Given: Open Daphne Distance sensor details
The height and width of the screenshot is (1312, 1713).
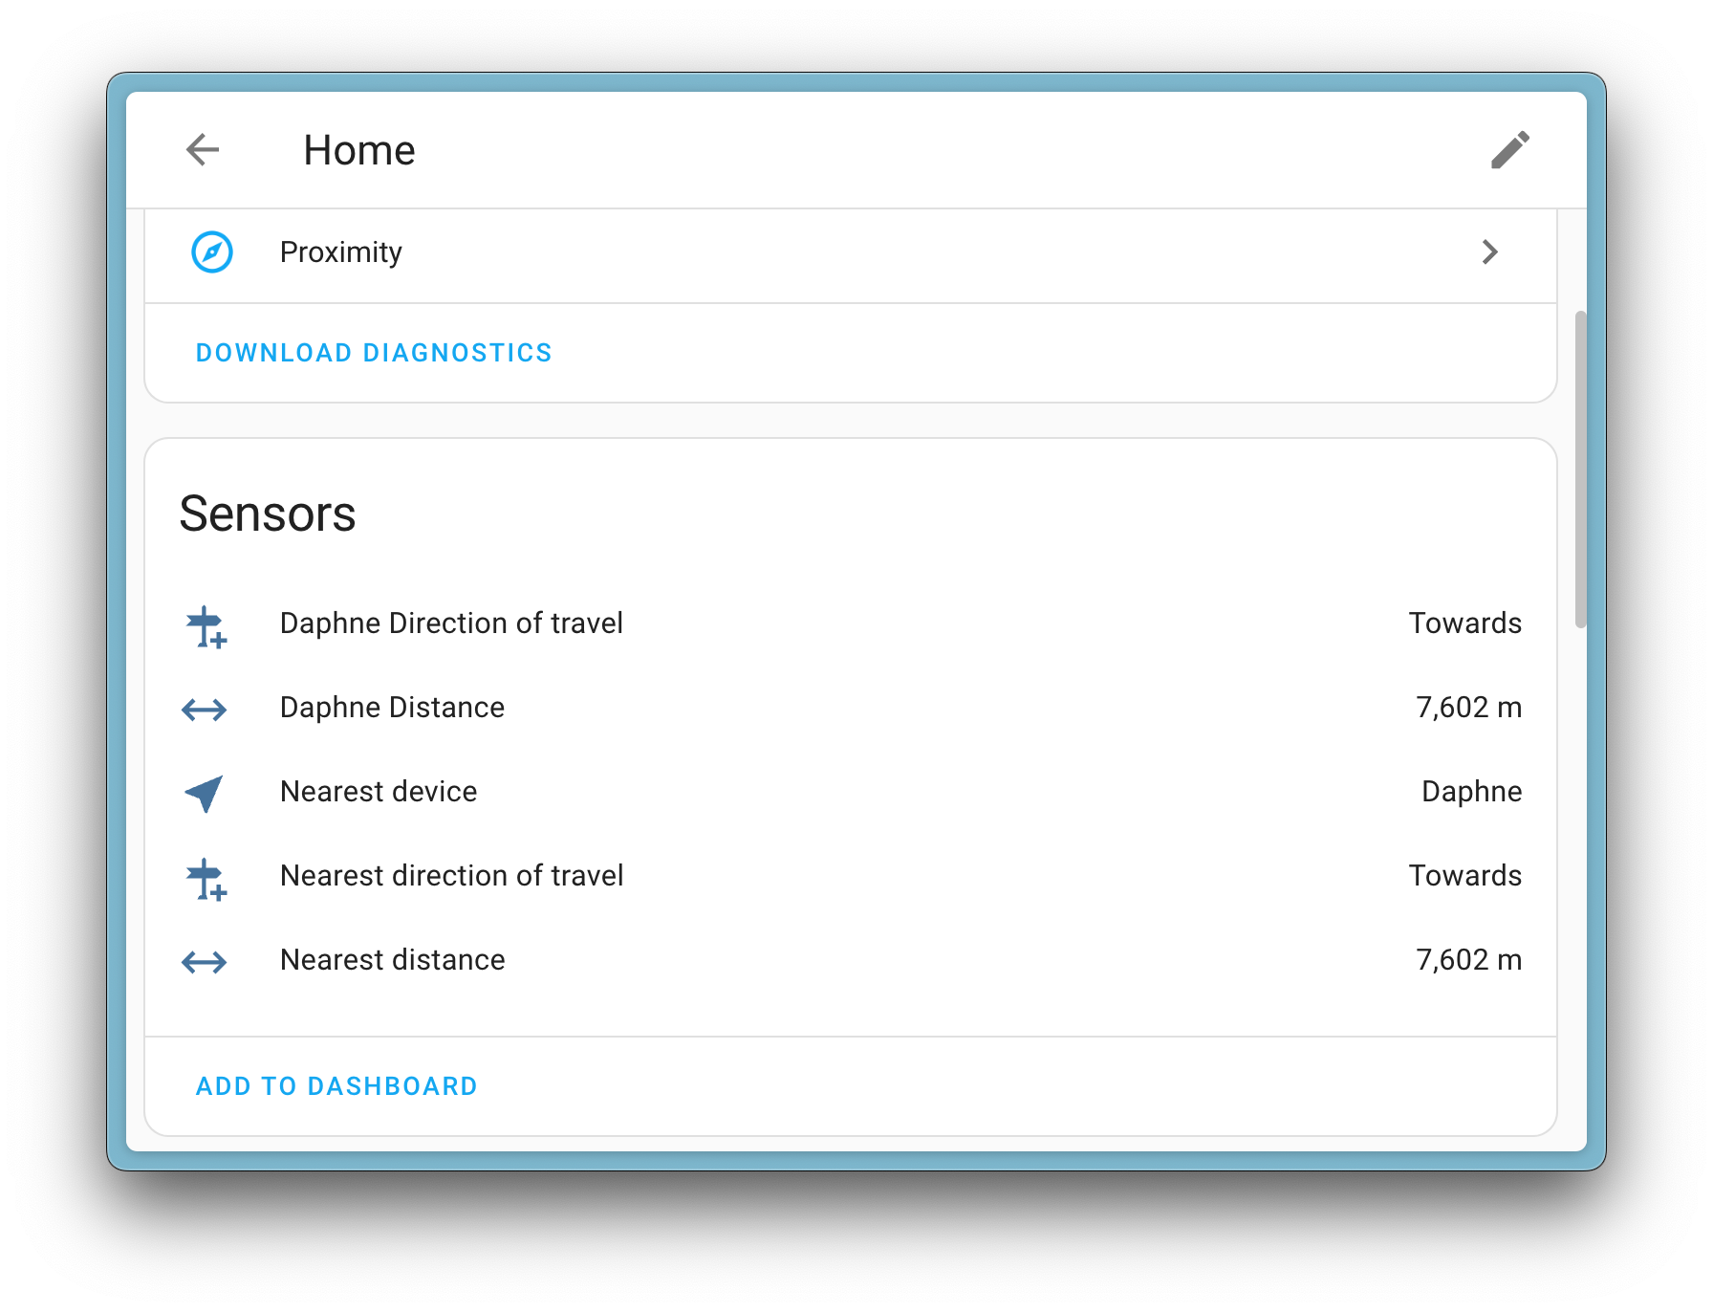Looking at the screenshot, I should click(x=392, y=708).
